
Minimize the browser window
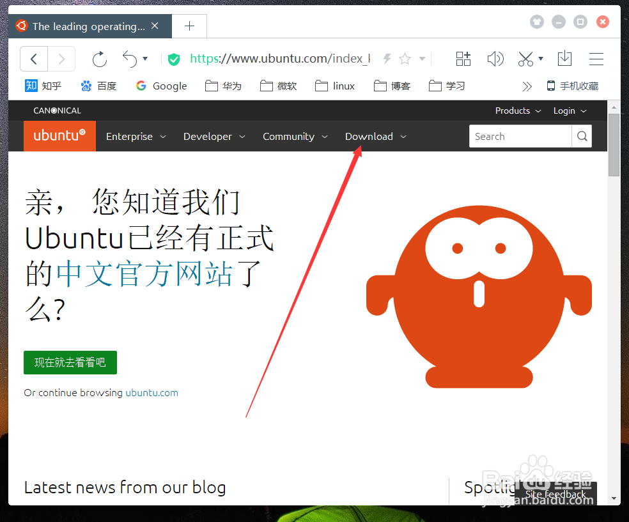[559, 22]
